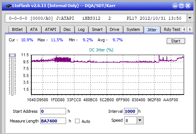Image resolution: width=196 pixels, height=134 pixels.
Task: Focus the Start Address field
Action: point(53,111)
